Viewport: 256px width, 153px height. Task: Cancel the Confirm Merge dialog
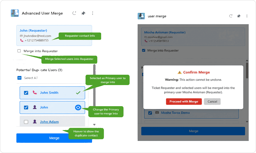point(212,101)
